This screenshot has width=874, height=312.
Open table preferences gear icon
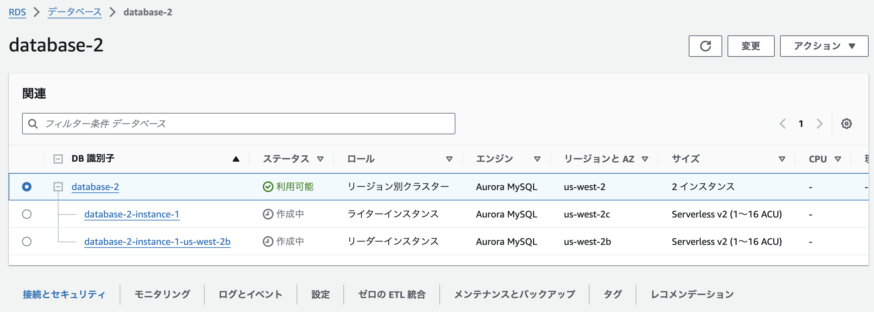click(x=846, y=124)
